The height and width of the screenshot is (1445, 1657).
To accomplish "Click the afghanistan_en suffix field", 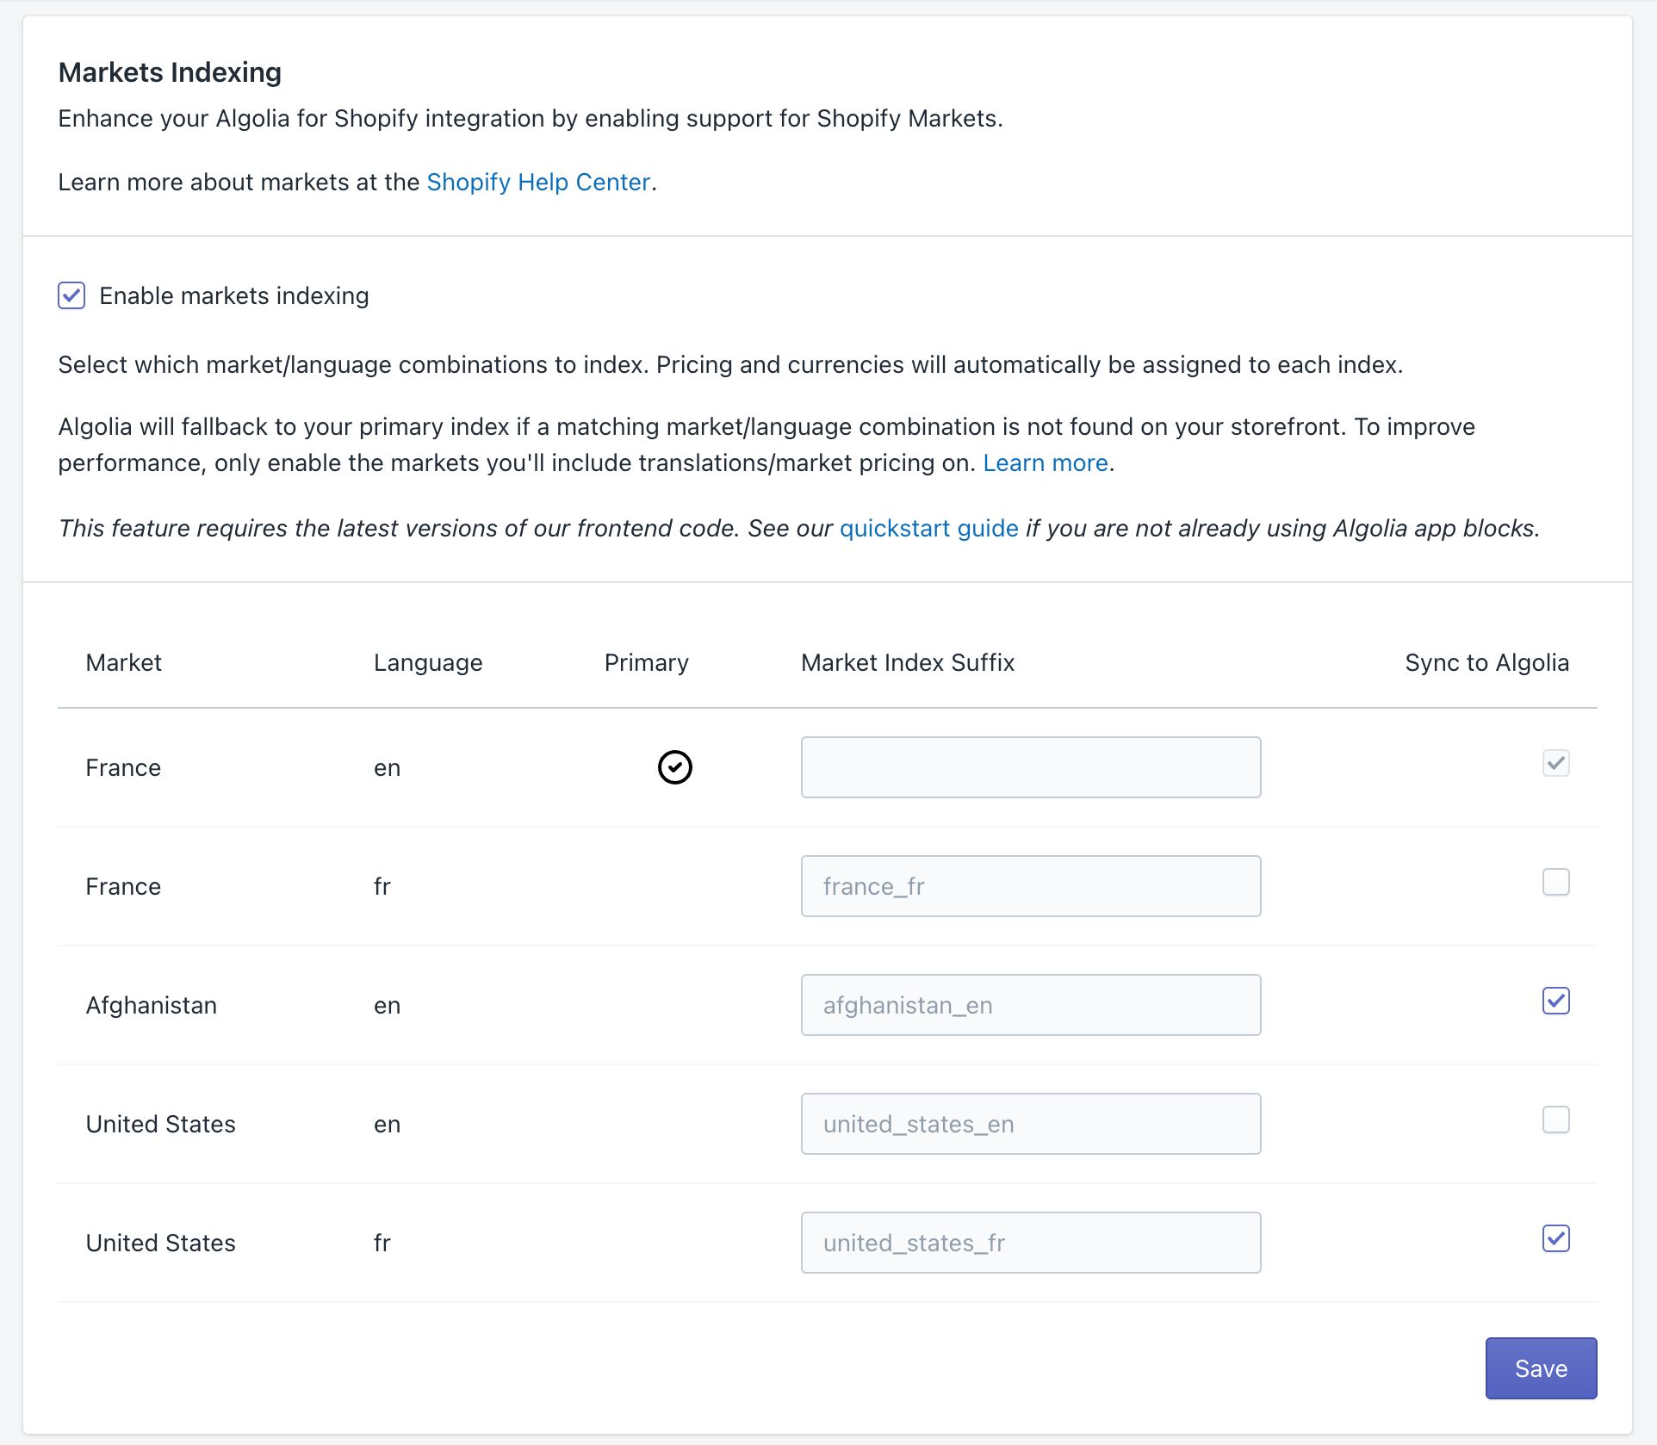I will pos(1030,1004).
